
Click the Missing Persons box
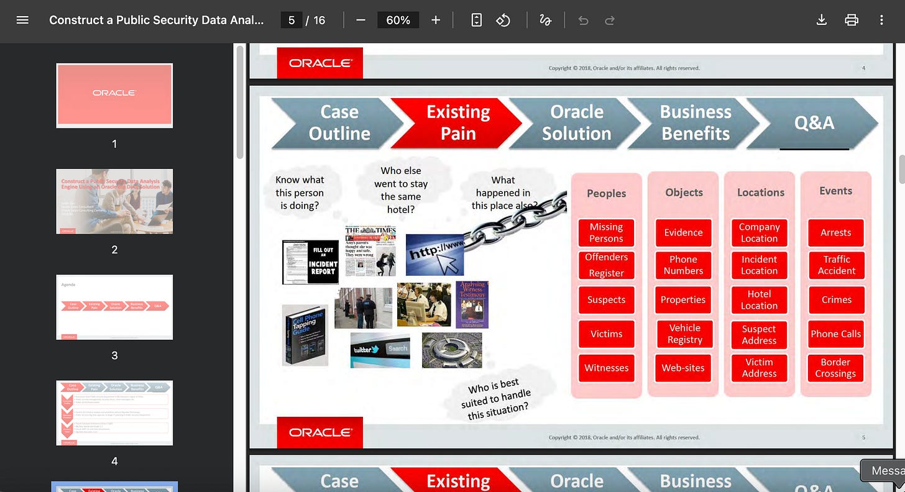pyautogui.click(x=606, y=233)
